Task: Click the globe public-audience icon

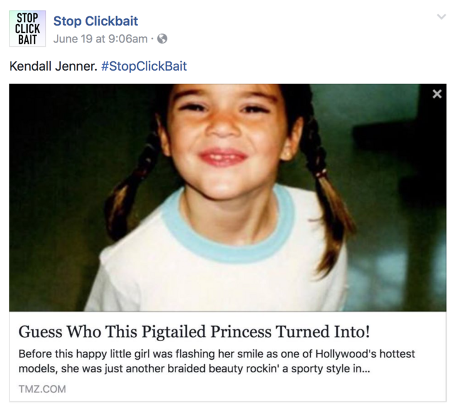Action: [x=162, y=39]
